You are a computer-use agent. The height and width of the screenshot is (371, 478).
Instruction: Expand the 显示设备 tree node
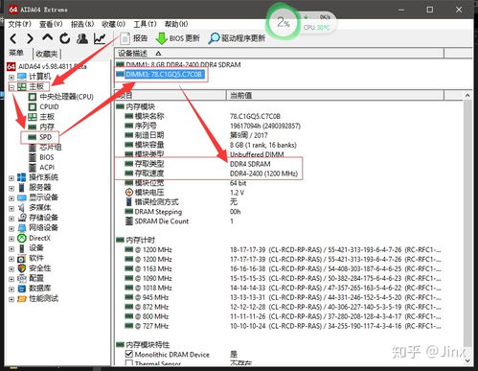pyautogui.click(x=11, y=198)
